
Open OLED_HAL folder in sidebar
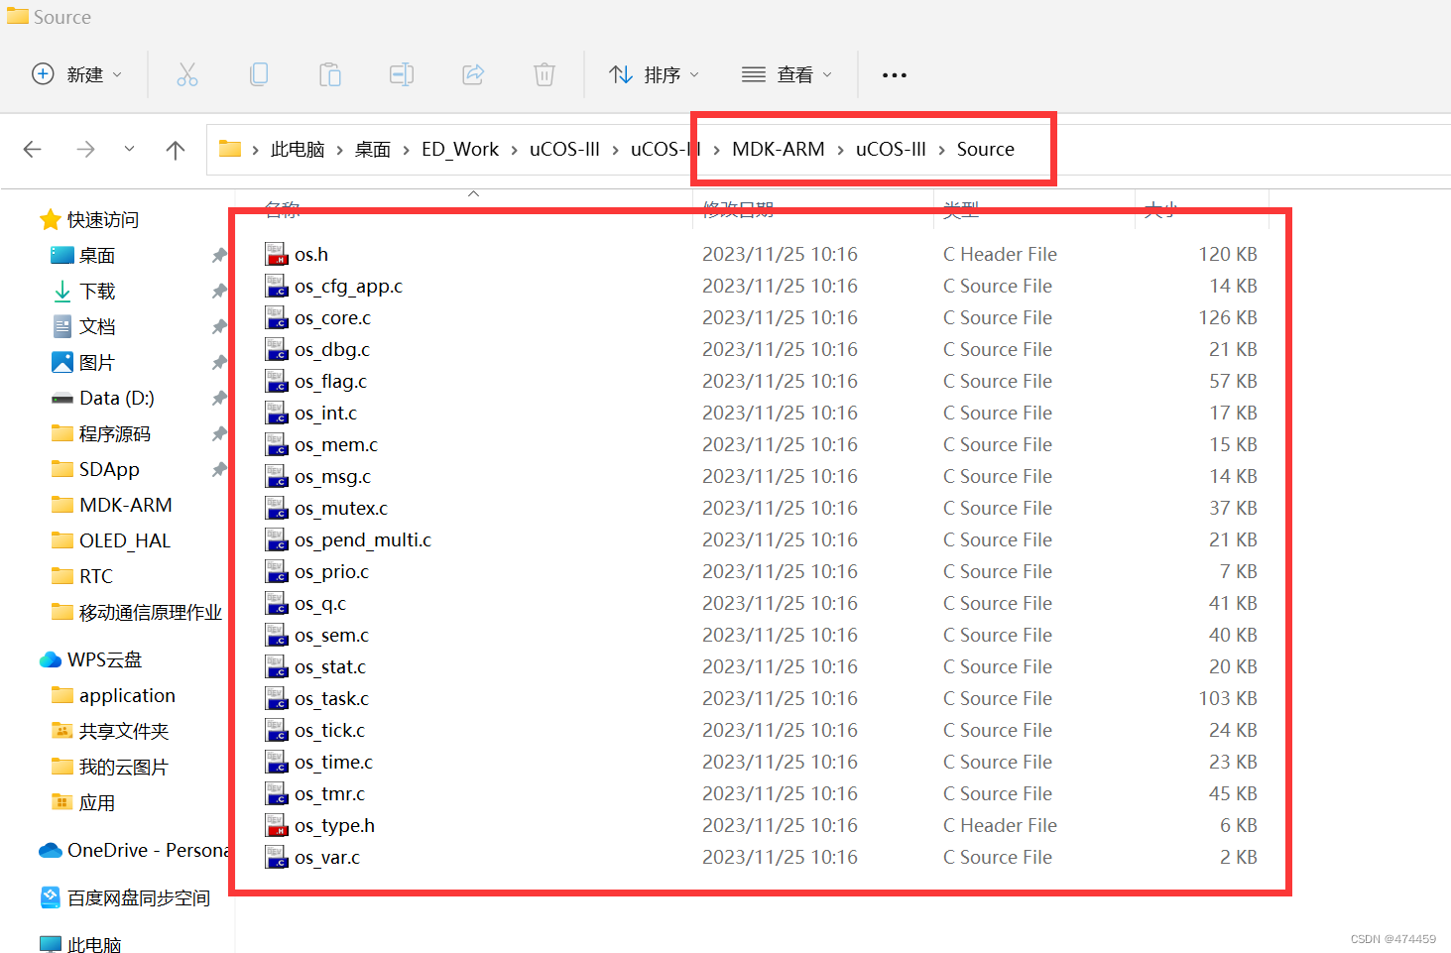point(125,541)
